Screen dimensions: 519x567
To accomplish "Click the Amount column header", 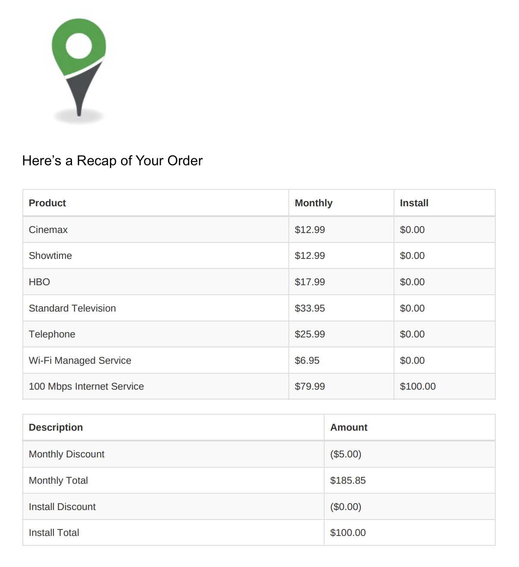I will 349,427.
